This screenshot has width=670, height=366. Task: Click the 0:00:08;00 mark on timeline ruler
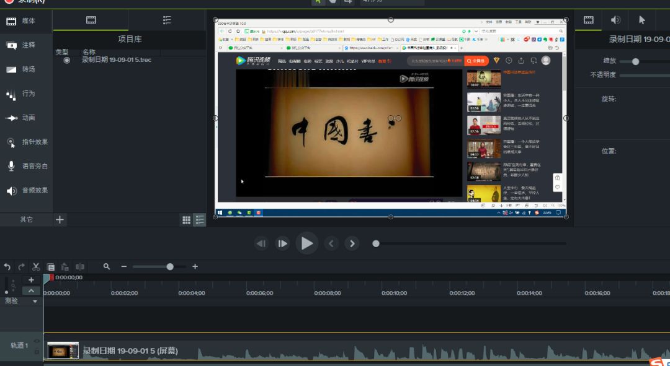coord(328,293)
